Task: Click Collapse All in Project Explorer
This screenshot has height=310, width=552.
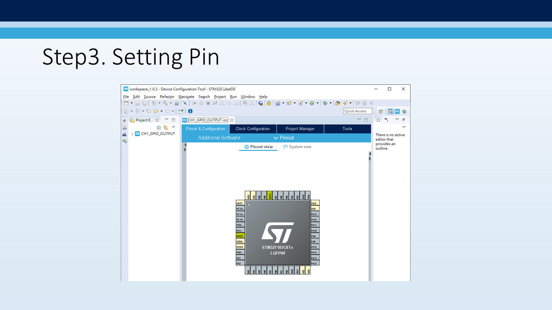Action: click(159, 127)
